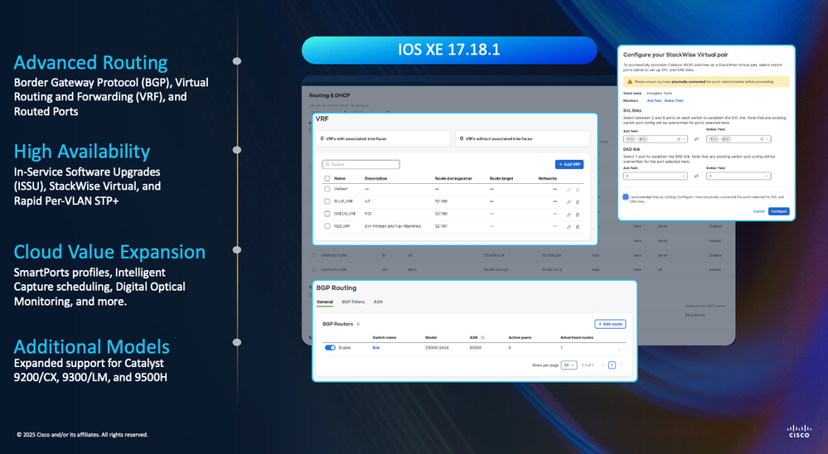828x454 pixels.
Task: Click the Cloud Value Expansion heading
Action: [109, 252]
